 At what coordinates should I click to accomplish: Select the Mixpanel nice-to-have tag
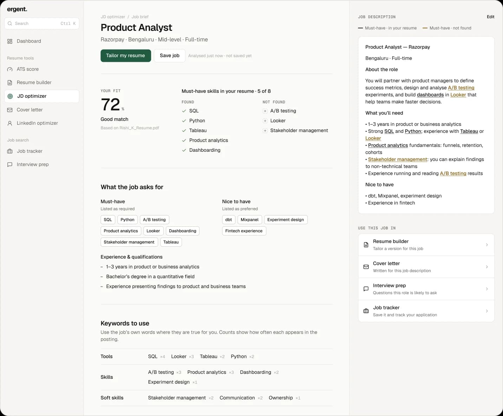point(250,220)
